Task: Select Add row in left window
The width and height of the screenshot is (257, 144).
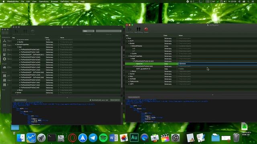Action: [66, 47]
